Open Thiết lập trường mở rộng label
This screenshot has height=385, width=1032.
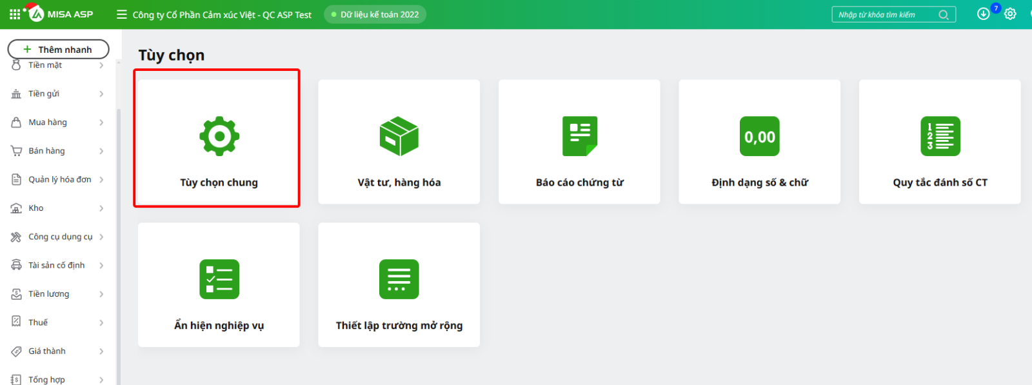[399, 326]
